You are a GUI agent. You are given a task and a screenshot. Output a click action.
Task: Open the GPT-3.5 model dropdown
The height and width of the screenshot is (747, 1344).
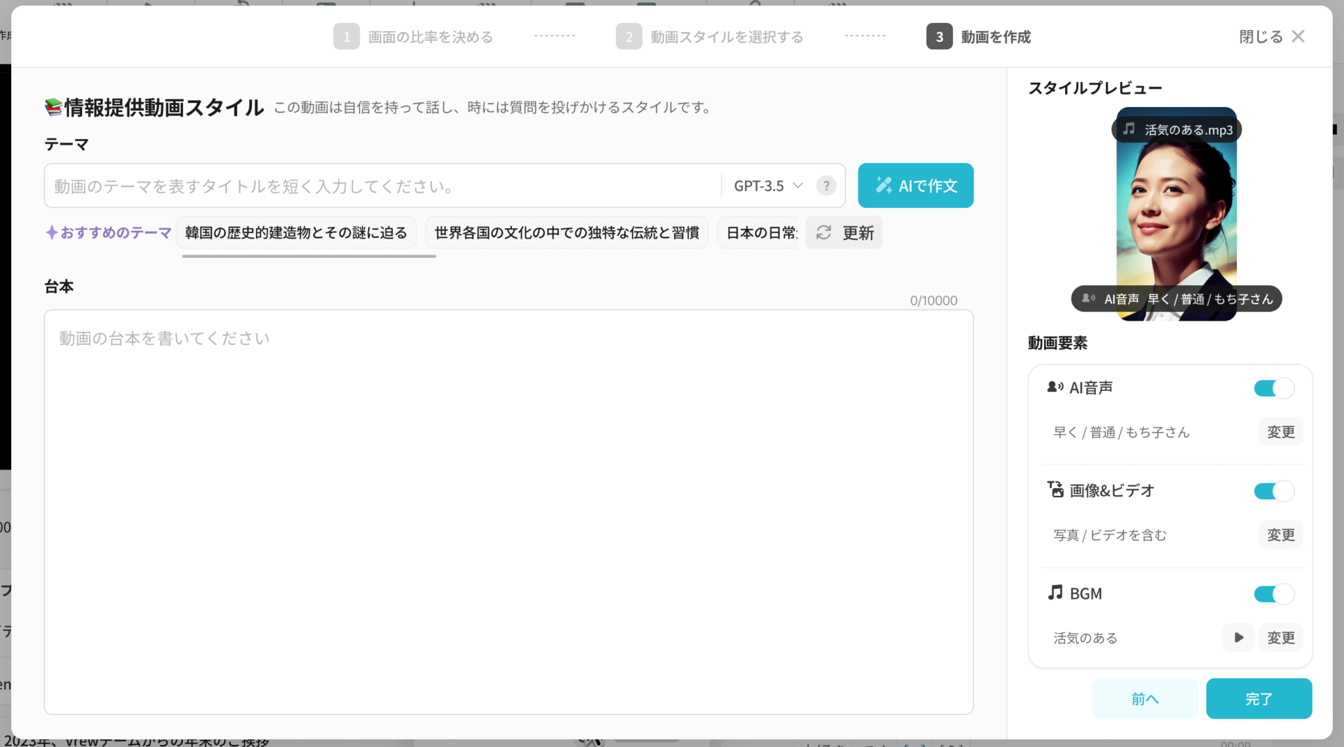click(768, 186)
